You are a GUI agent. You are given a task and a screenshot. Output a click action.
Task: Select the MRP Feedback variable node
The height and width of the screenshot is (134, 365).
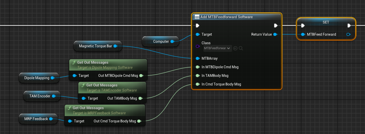pos(36,119)
